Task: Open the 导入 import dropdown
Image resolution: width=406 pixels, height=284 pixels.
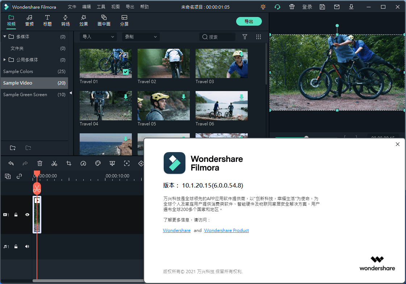Action: 98,37
